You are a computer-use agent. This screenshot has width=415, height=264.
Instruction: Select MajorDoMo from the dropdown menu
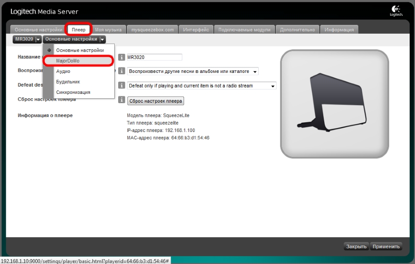pos(79,61)
